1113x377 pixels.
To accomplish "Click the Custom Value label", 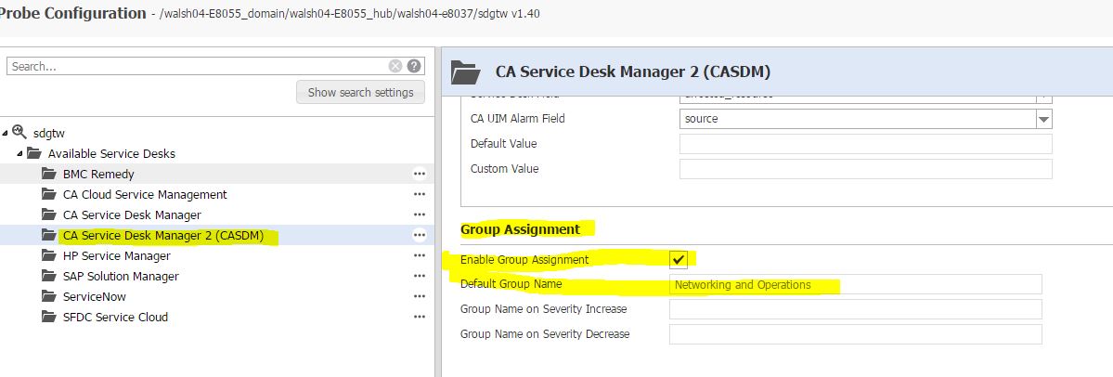I will pos(505,169).
